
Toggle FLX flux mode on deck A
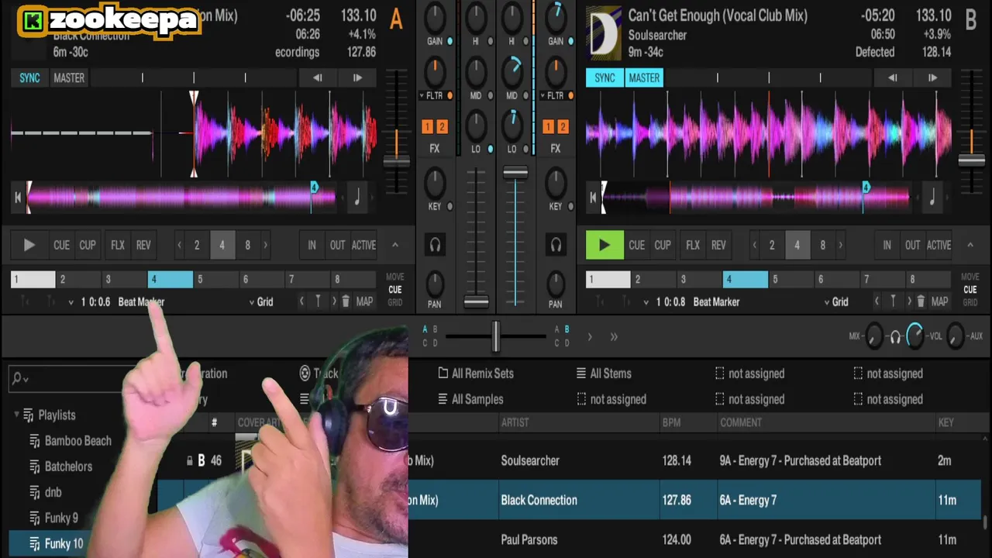(118, 245)
